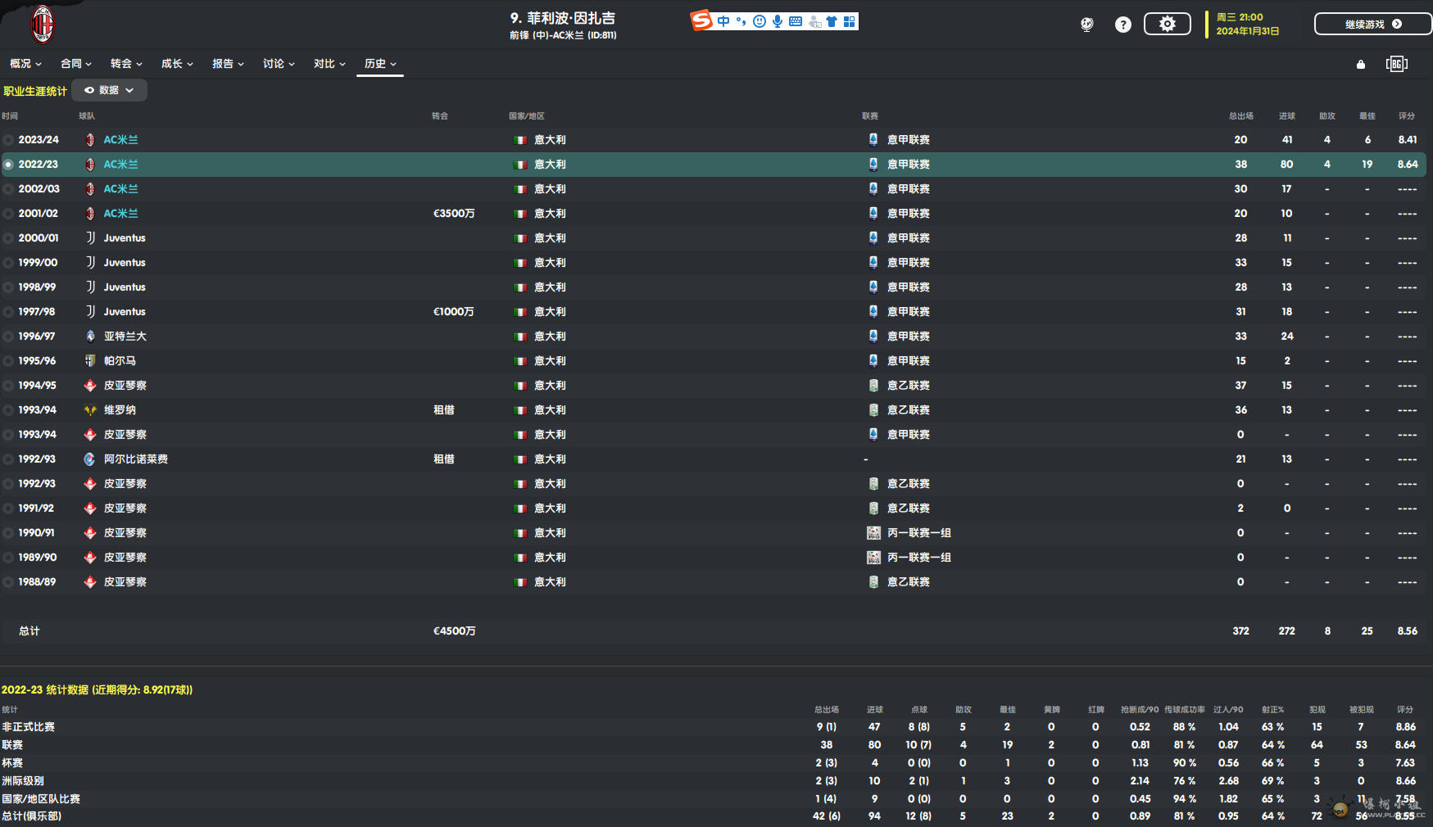Click the Sogou soft keyboard icon
This screenshot has width=1433, height=827.
click(796, 21)
